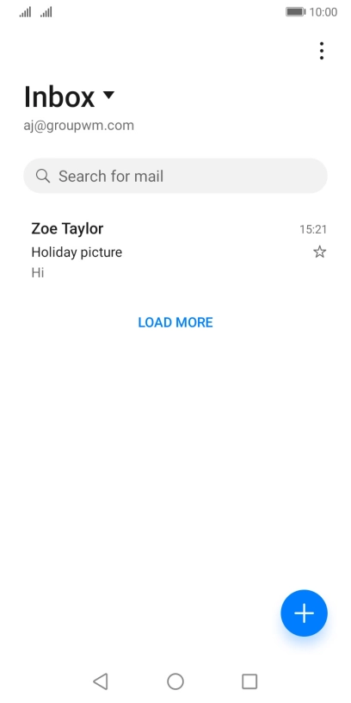Star the Holiday picture email

[x=319, y=252]
